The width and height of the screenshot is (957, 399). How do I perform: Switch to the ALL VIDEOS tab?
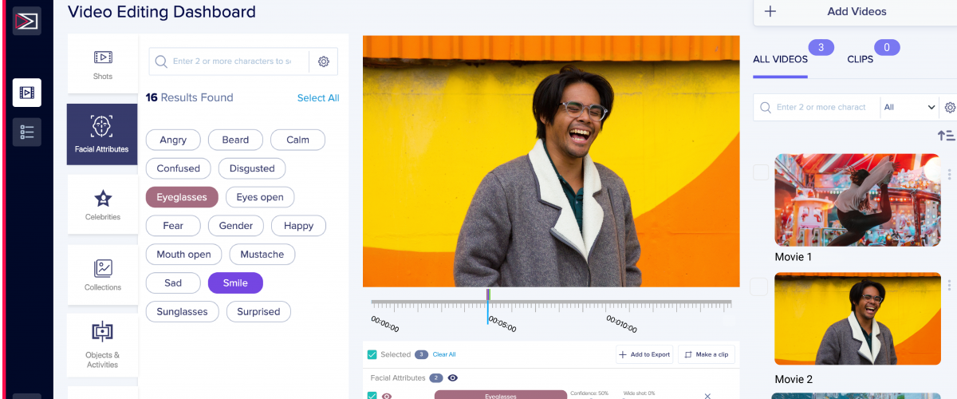(x=780, y=59)
